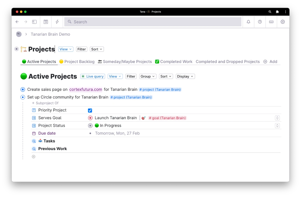This screenshot has width=301, height=197.
Task: Open the Tanarian Brain Demo breadcrumb
Action: [x=50, y=34]
